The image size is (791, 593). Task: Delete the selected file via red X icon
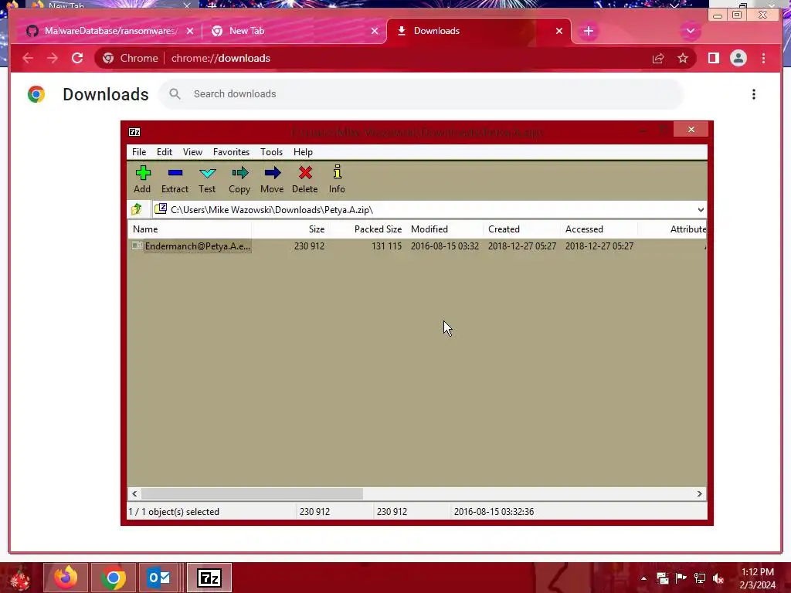click(304, 179)
